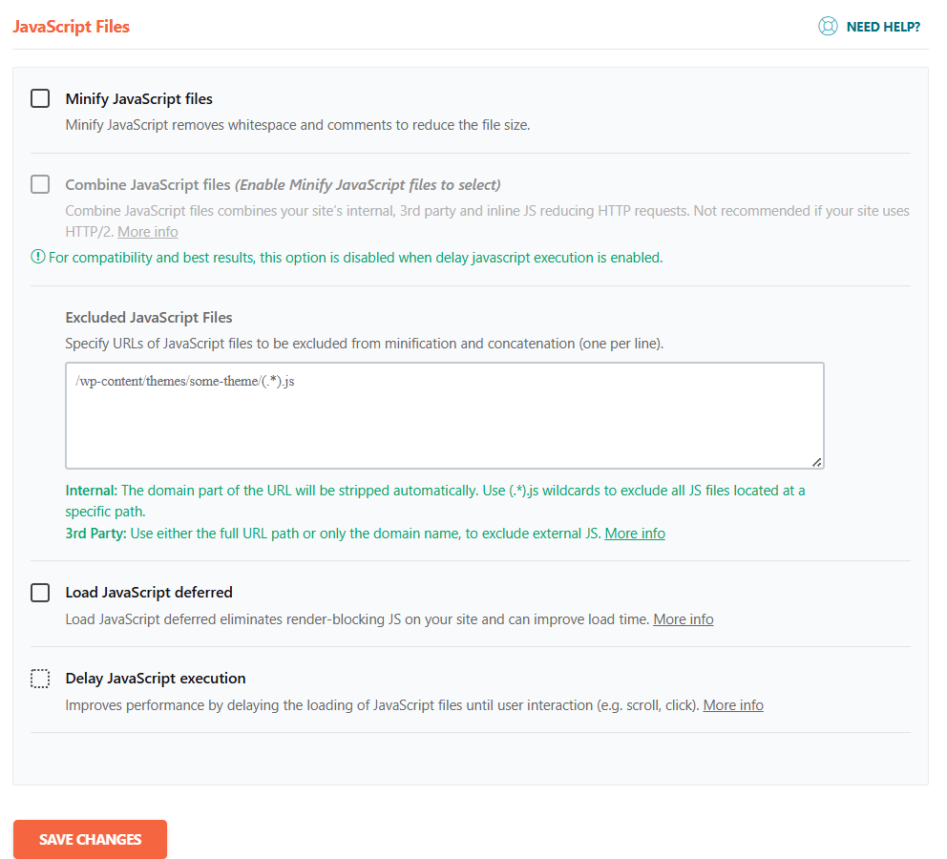Open More info for Delay JavaScript execution

pos(733,705)
